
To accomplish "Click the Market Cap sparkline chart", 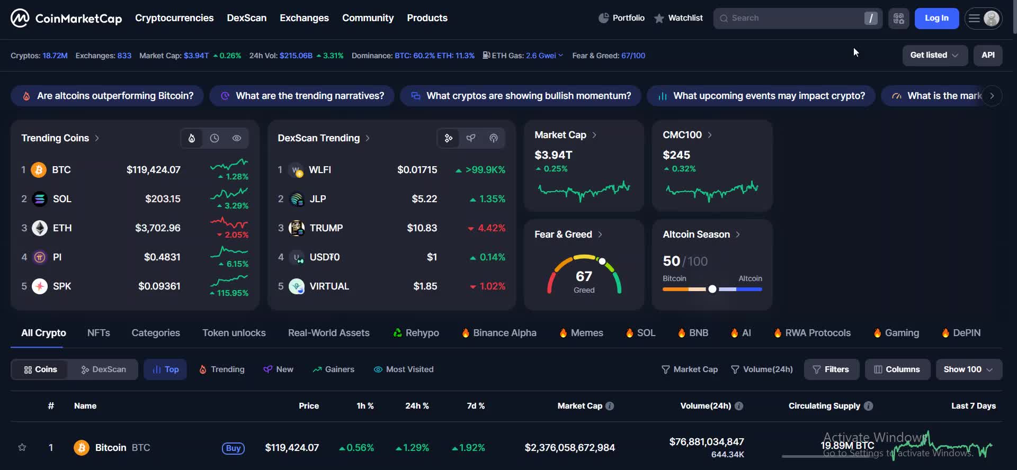I will (584, 191).
